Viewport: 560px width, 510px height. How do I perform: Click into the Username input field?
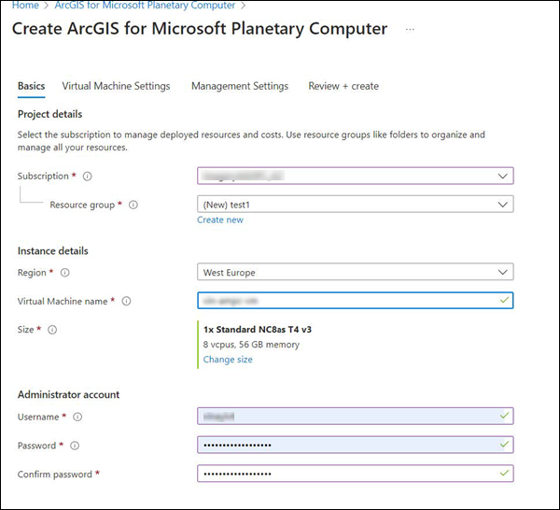pyautogui.click(x=356, y=416)
